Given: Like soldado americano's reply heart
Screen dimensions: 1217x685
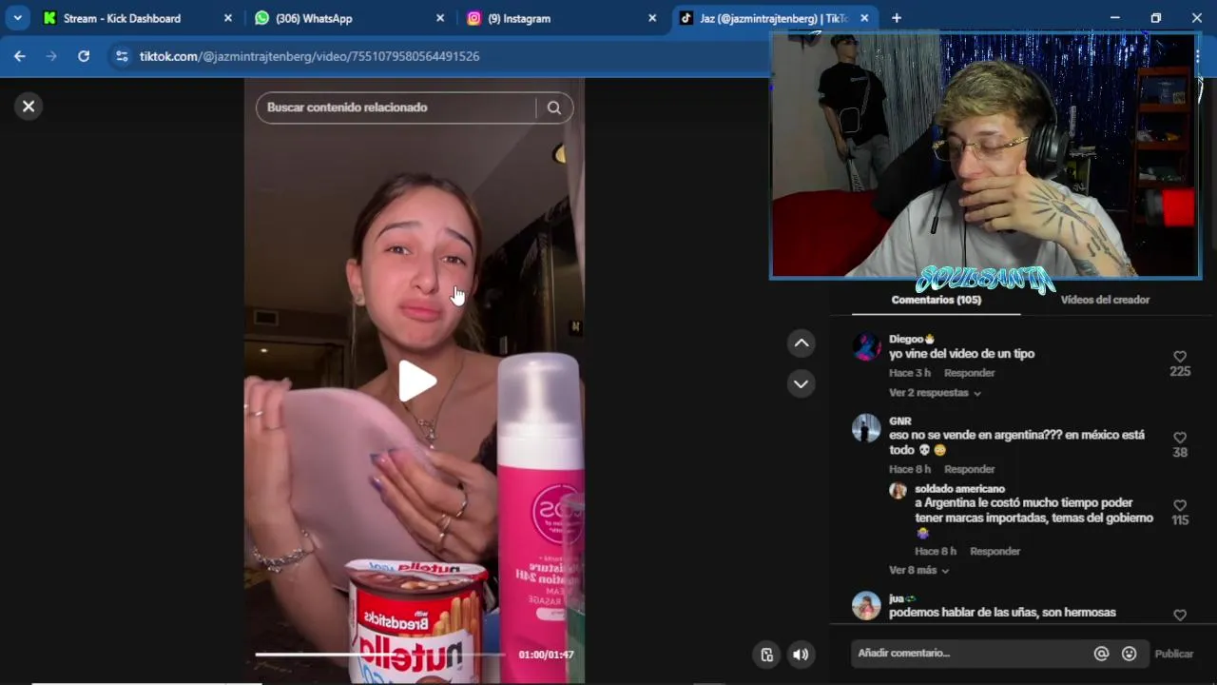Looking at the screenshot, I should point(1180,505).
